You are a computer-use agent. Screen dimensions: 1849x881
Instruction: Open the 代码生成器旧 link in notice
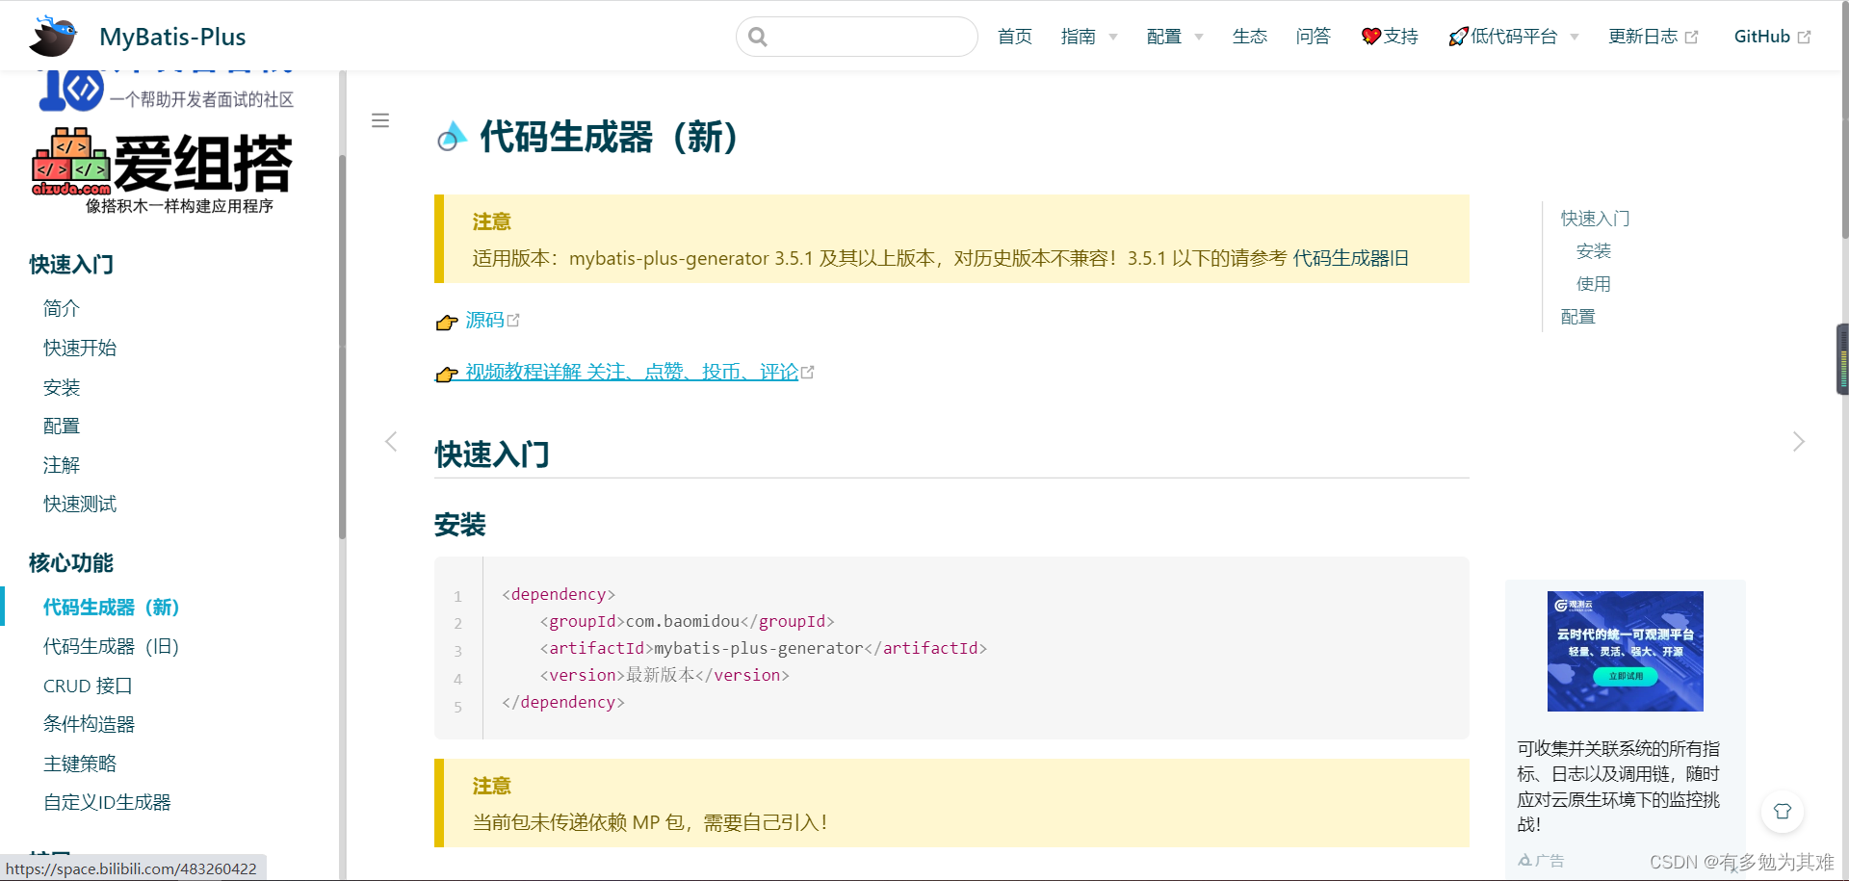[1350, 258]
